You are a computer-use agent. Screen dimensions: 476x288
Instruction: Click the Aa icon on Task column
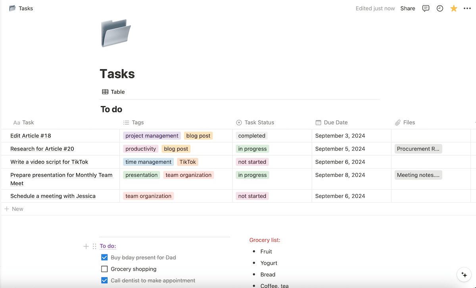[16, 122]
